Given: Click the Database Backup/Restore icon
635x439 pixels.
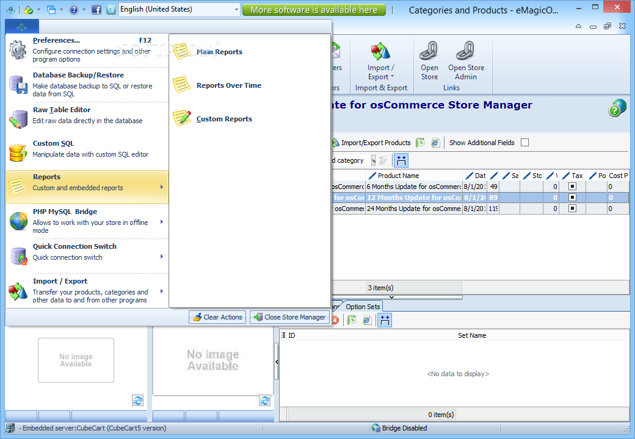Looking at the screenshot, I should pos(18,85).
